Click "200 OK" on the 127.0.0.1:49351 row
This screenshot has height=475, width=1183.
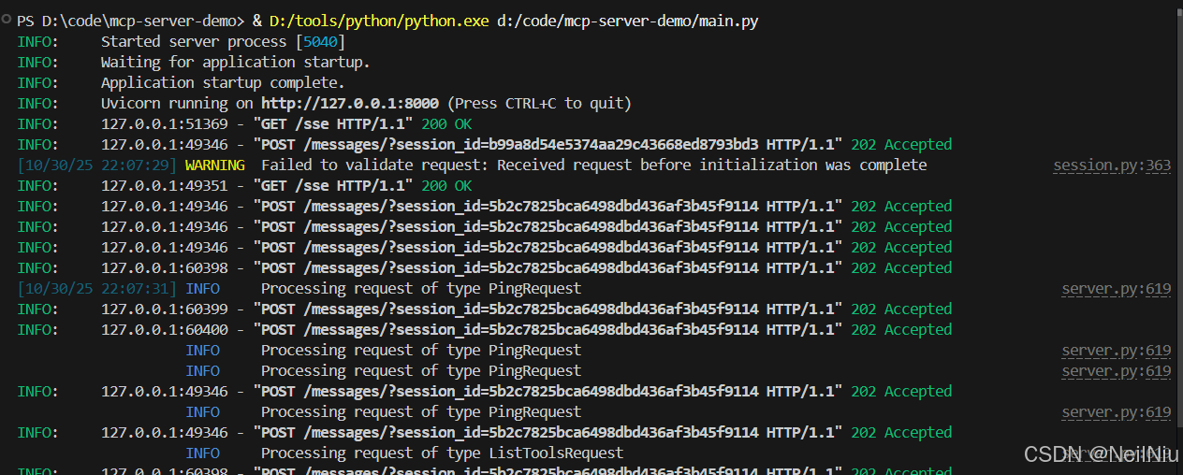[446, 185]
